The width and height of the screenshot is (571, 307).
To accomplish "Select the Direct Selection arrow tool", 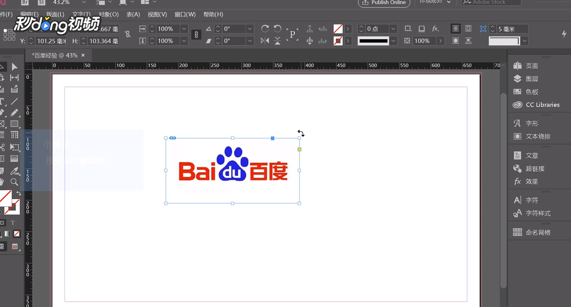I will click(x=14, y=67).
